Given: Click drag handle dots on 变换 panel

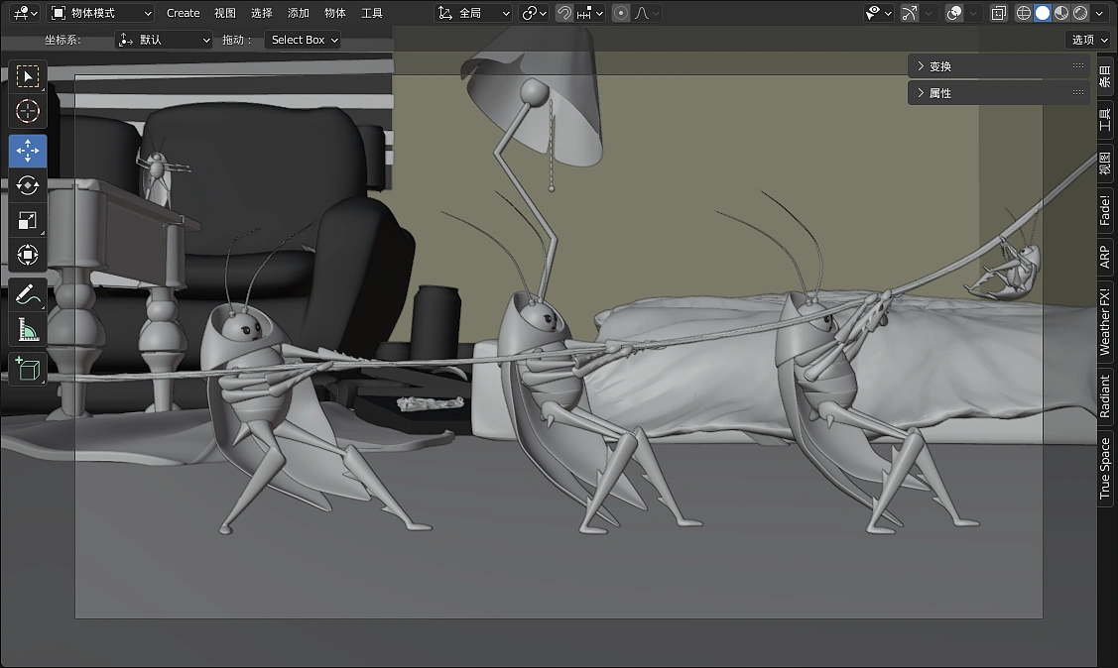Looking at the screenshot, I should point(1078,65).
